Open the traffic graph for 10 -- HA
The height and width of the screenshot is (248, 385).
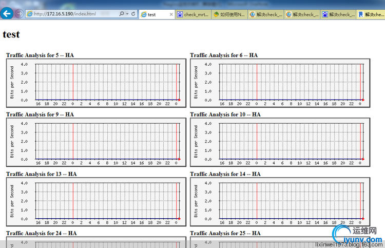[x=280, y=142]
